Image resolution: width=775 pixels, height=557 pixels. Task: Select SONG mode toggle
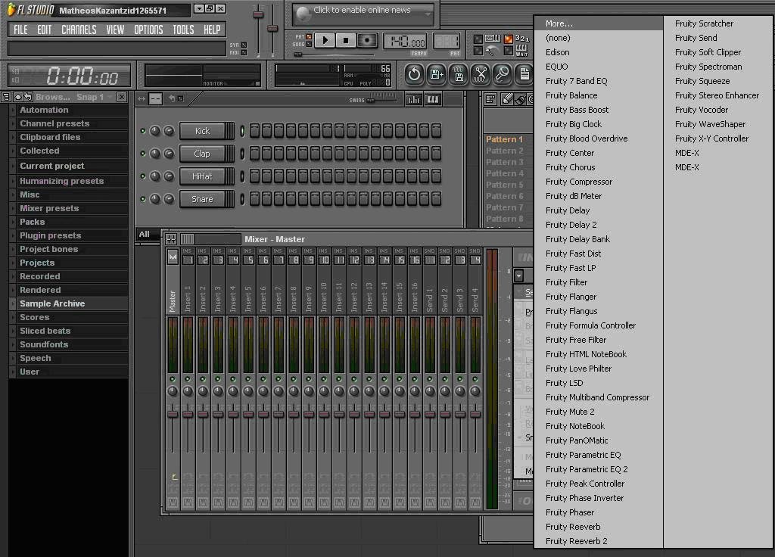point(309,44)
